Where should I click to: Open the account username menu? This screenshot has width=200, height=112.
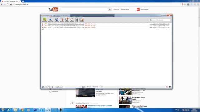coord(144,9)
